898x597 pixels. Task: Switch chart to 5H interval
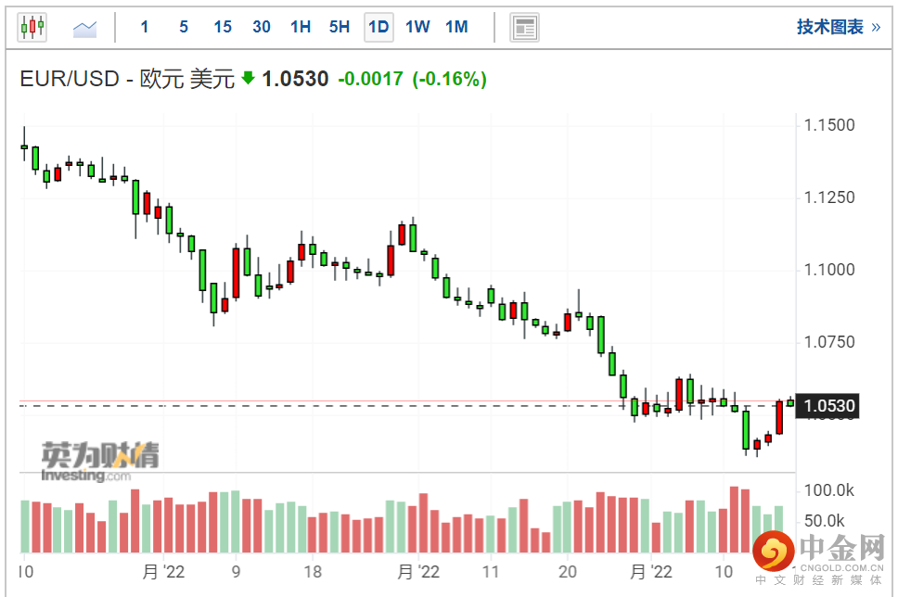[x=340, y=27]
